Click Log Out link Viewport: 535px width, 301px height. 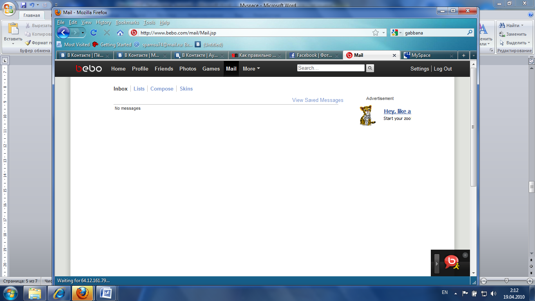443,69
